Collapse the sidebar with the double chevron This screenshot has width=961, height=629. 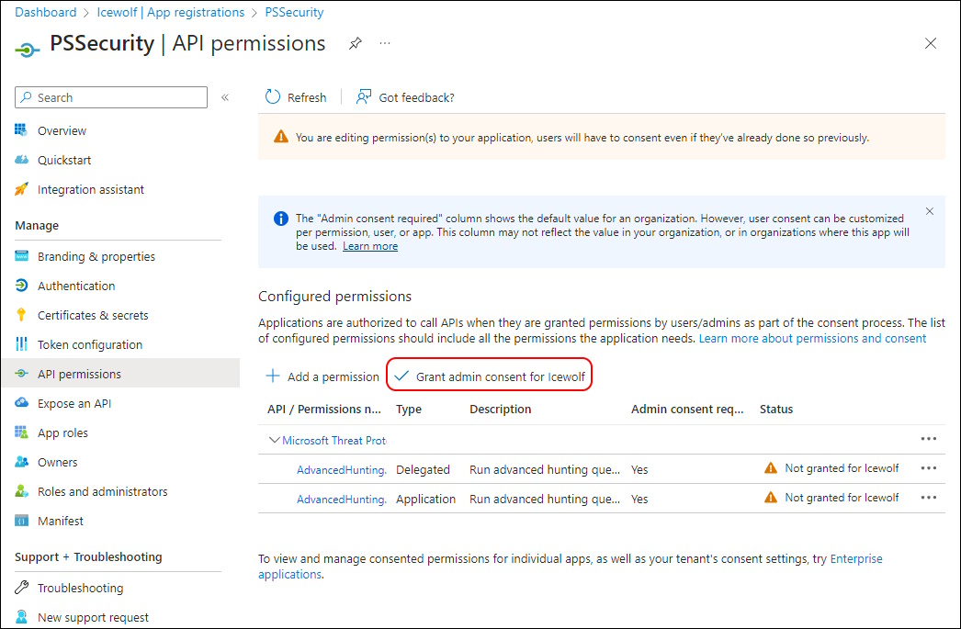(x=225, y=97)
